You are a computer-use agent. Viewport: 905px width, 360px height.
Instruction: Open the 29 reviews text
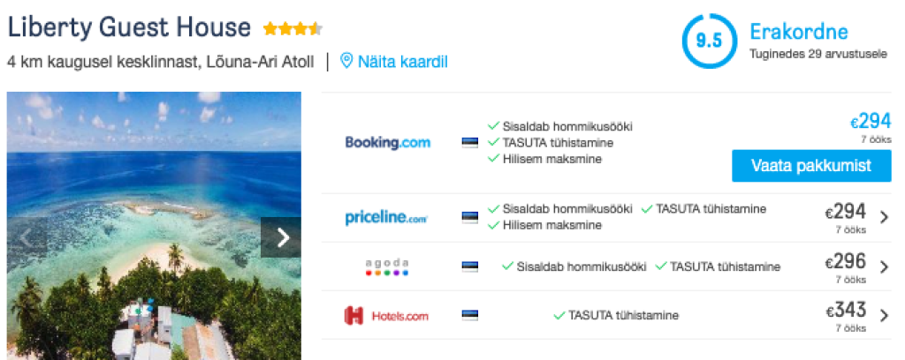[818, 54]
